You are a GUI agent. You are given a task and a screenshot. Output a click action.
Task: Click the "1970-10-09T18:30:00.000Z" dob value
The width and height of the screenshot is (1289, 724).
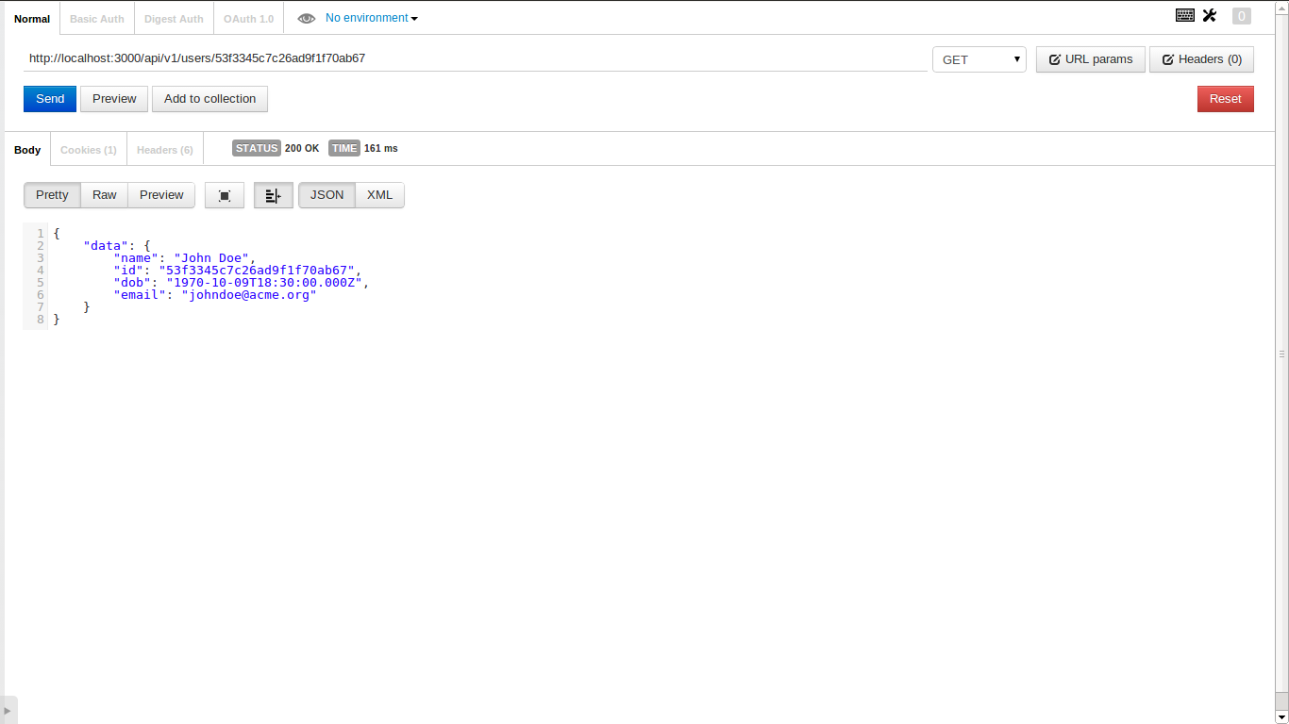264,282
